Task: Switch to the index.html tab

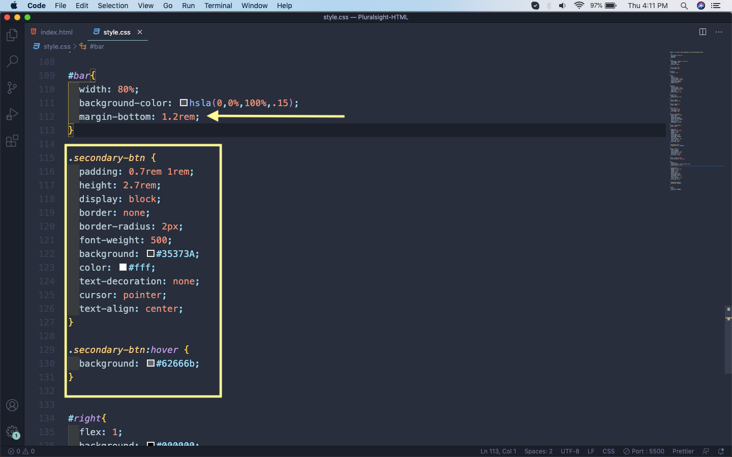Action: click(56, 32)
